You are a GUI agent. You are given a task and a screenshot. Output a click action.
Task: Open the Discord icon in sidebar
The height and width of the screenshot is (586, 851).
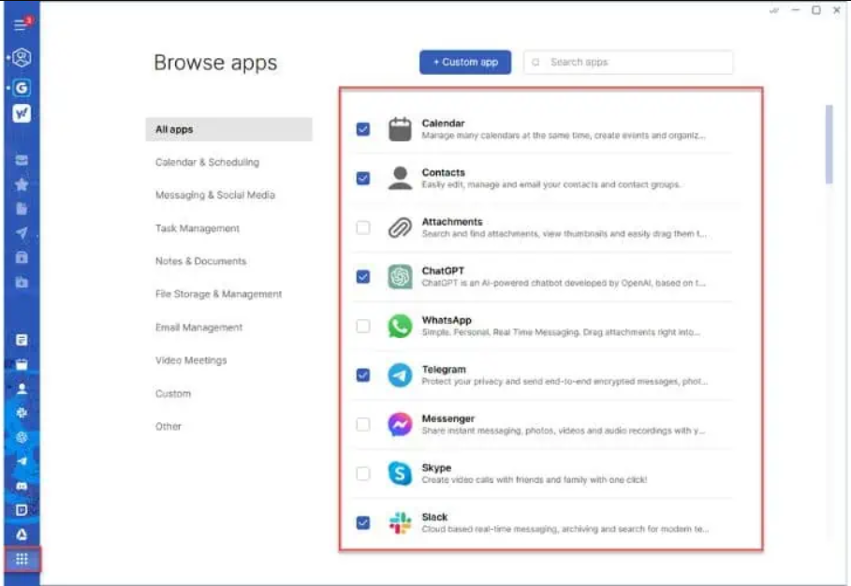coord(22,486)
